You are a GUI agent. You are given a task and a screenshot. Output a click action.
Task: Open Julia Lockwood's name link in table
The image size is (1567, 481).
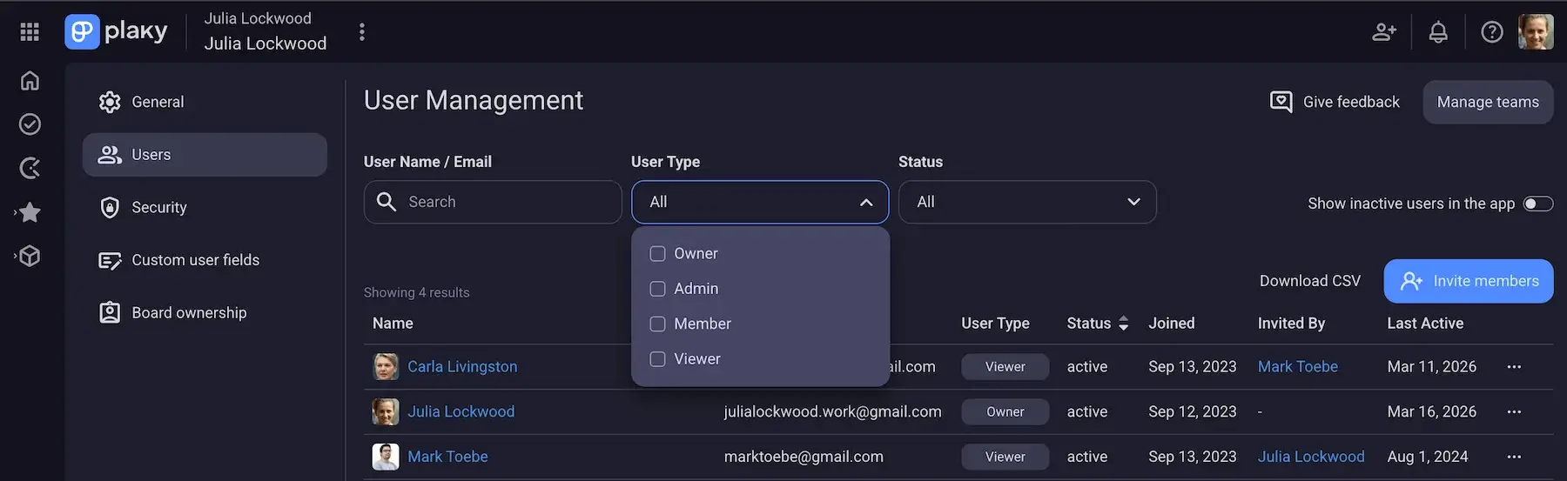pos(461,412)
